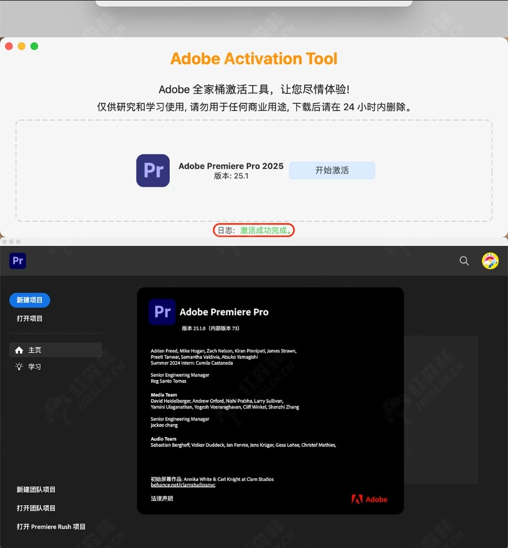Viewport: 508px width, 548px height.
Task: Open 法律声明 in the about dialog
Action: (162, 499)
